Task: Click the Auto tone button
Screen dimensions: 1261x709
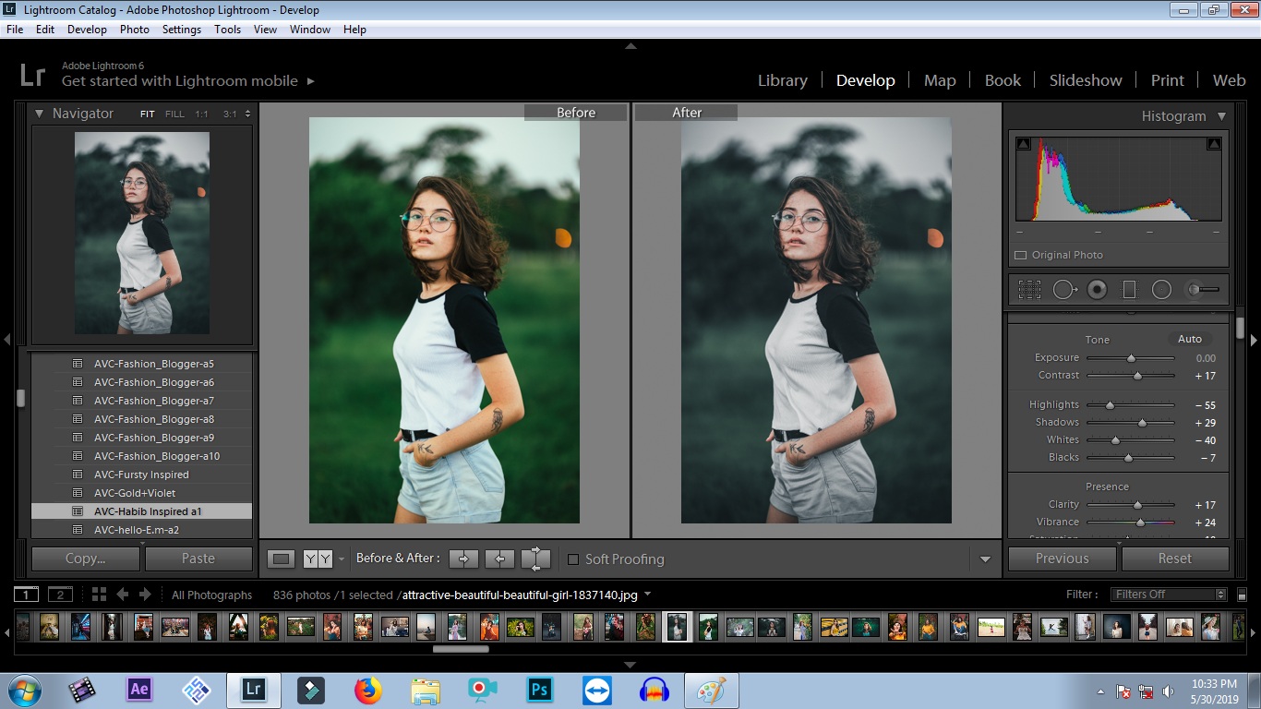Action: click(x=1190, y=339)
